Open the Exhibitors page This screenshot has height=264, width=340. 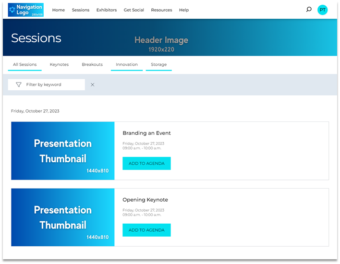point(107,10)
